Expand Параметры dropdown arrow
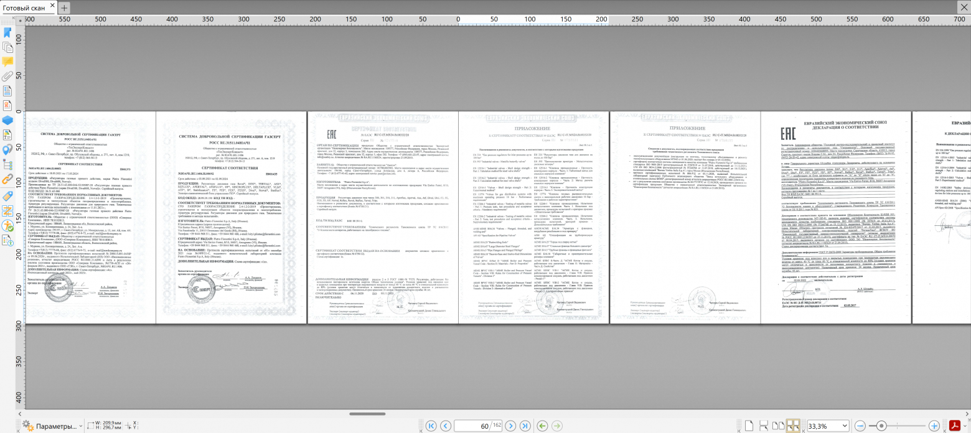971x433 pixels. click(80, 426)
